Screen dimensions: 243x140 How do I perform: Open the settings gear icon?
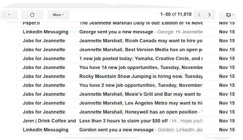point(228,15)
